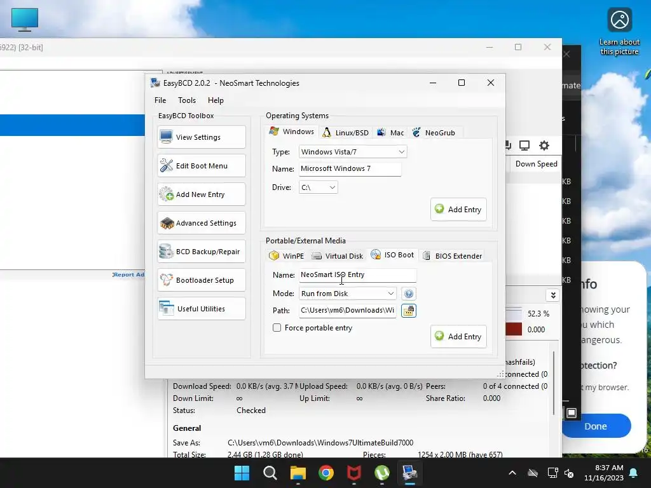Click the double-chevron collapse button in uTorrent
651x488 pixels.
[x=553, y=295]
